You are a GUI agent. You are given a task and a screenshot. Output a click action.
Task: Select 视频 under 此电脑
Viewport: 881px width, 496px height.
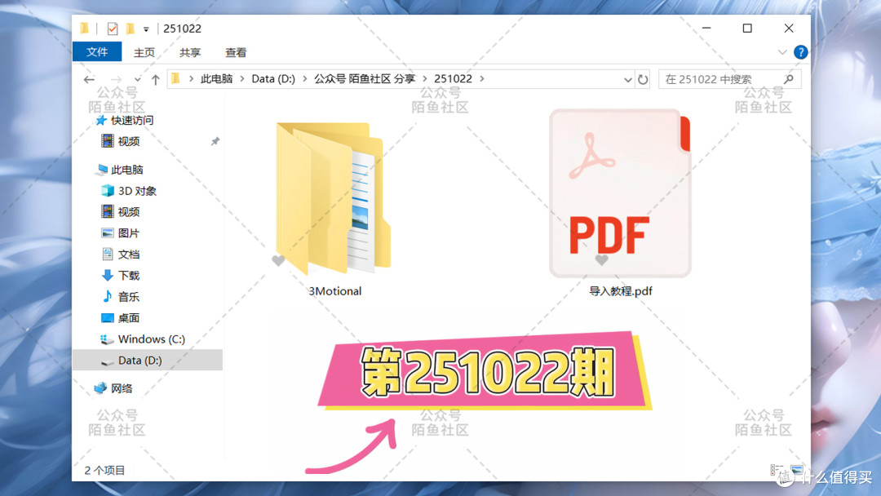coord(128,212)
